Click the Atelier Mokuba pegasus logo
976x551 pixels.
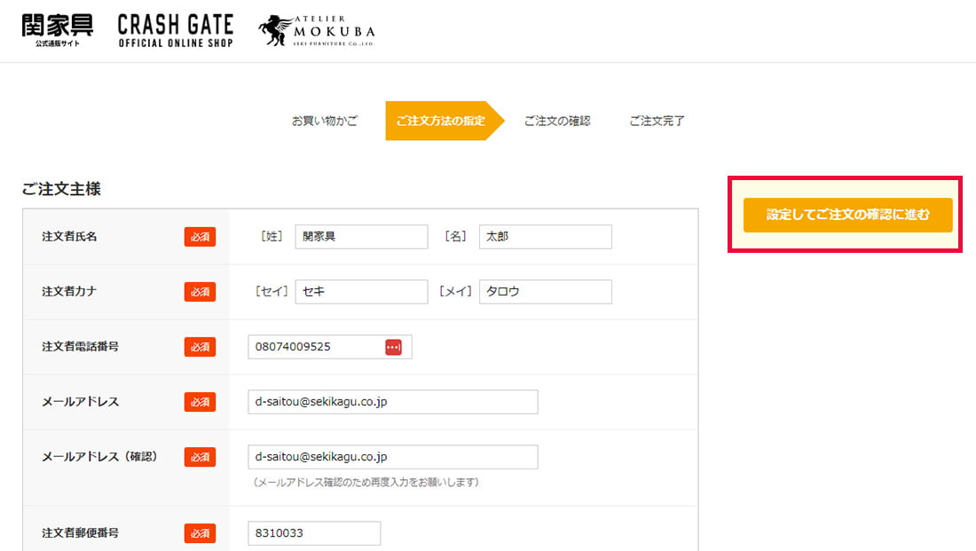click(317, 30)
